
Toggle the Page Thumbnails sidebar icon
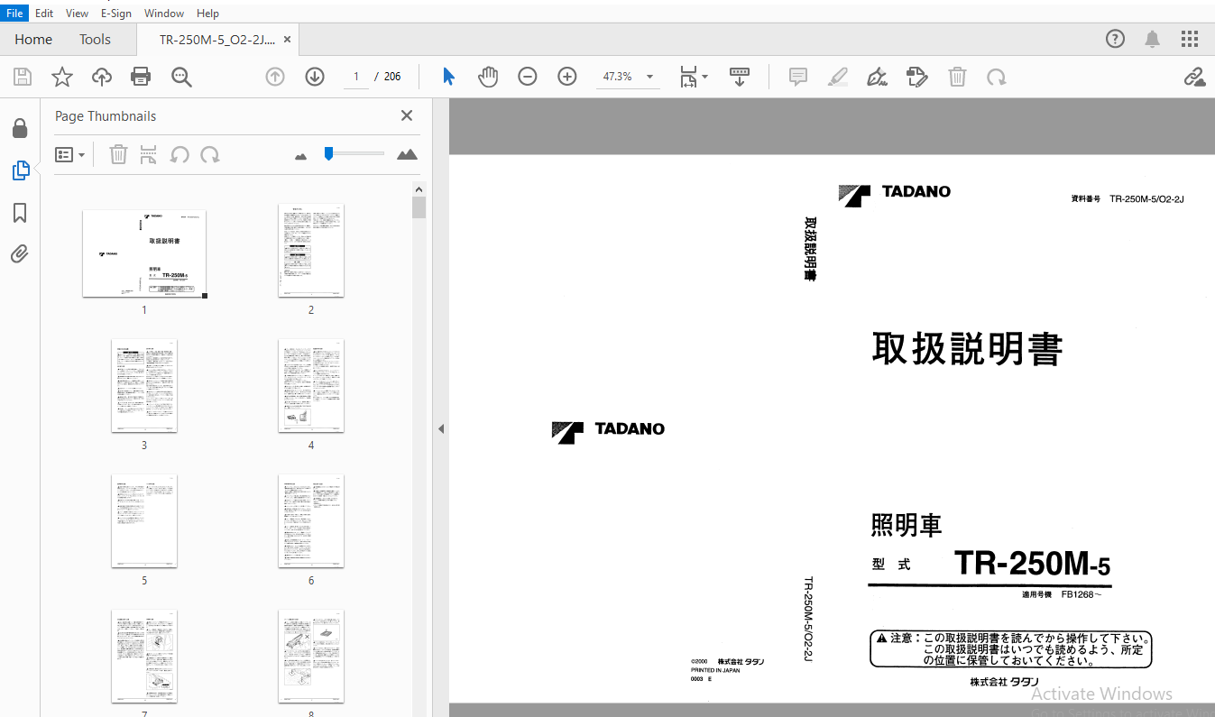click(x=20, y=170)
